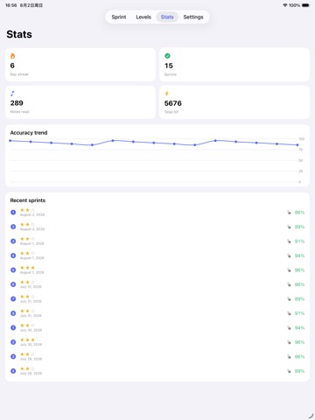Tap three-star rating on July 30 96% sprint
The image size is (315, 420).
click(27, 339)
